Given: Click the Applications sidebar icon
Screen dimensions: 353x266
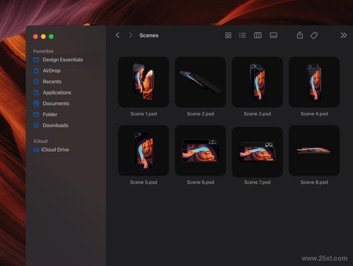Looking at the screenshot, I should (36, 92).
